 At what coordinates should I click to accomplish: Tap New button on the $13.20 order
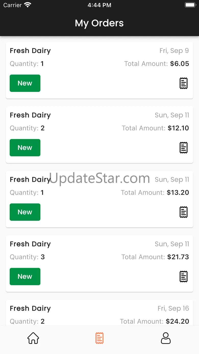25,212
